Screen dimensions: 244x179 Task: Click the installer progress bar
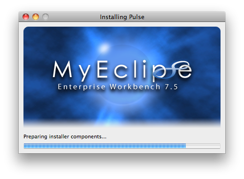[122, 146]
